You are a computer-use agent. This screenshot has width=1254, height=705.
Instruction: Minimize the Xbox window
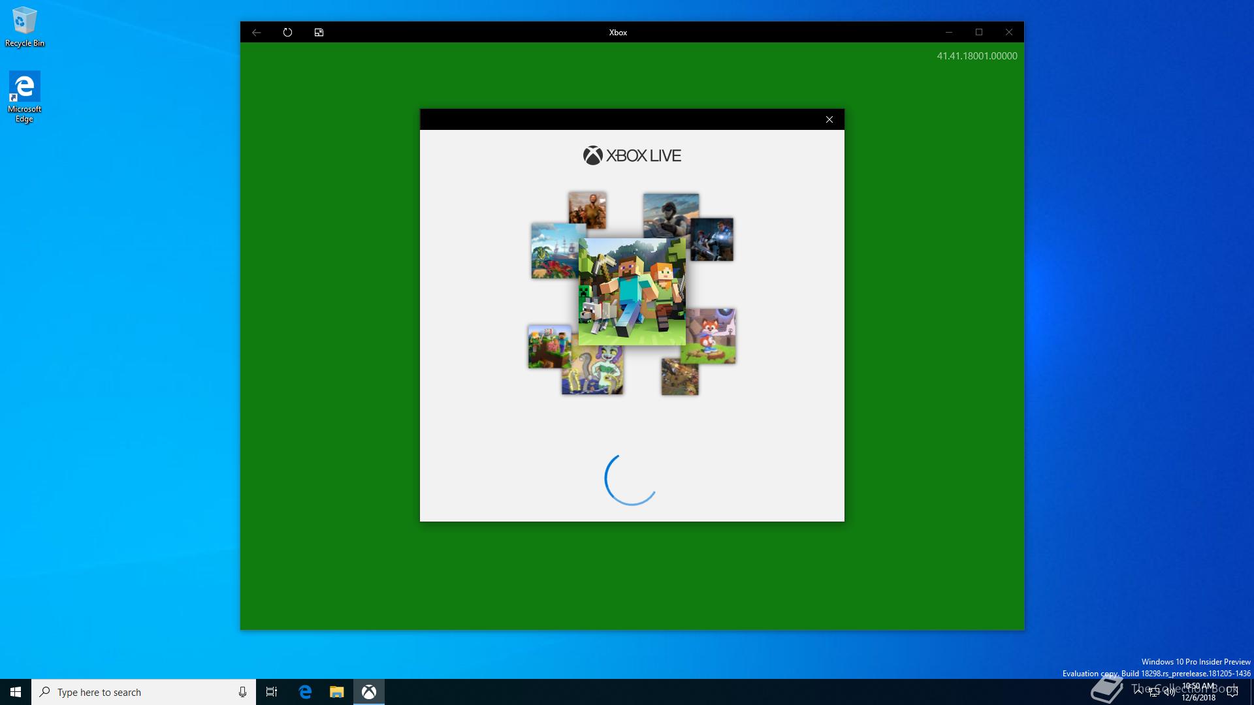pyautogui.click(x=948, y=32)
